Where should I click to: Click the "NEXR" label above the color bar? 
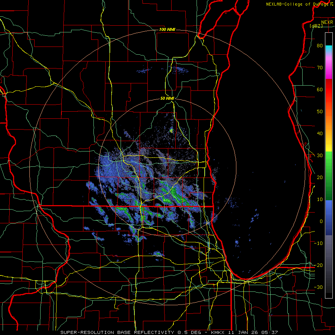click(x=327, y=22)
